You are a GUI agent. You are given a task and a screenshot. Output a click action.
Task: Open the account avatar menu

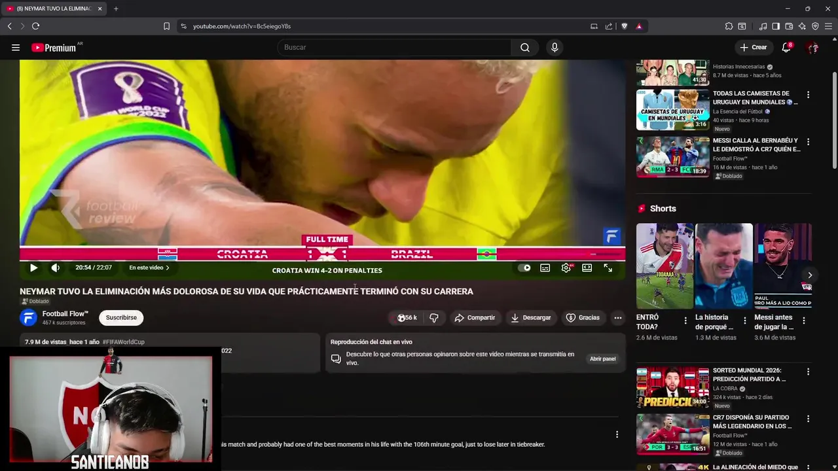coord(812,47)
